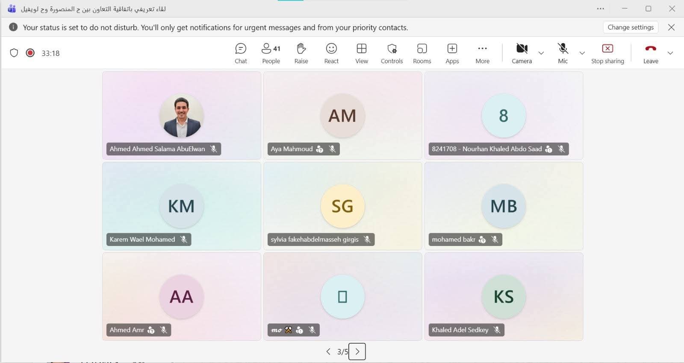The image size is (684, 363).
Task: Open the More actions menu
Action: coord(482,53)
